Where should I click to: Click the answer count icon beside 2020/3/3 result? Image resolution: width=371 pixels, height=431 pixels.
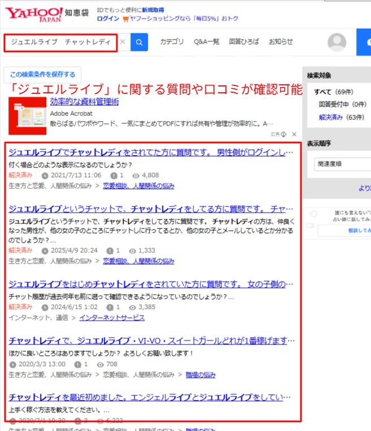[x=78, y=364]
